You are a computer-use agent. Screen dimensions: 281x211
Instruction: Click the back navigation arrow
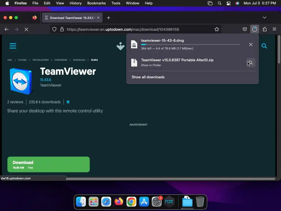(x=7, y=29)
